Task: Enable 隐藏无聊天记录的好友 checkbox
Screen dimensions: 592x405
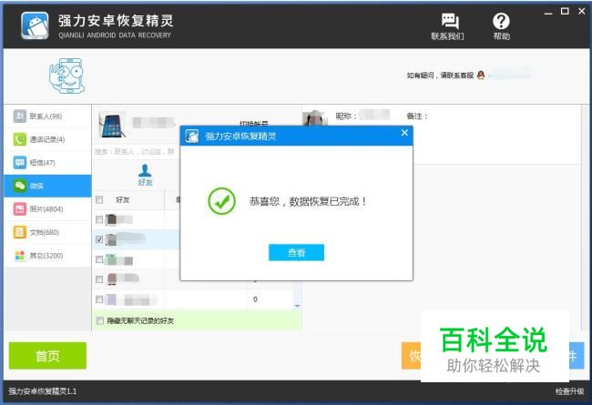Action: tap(99, 321)
